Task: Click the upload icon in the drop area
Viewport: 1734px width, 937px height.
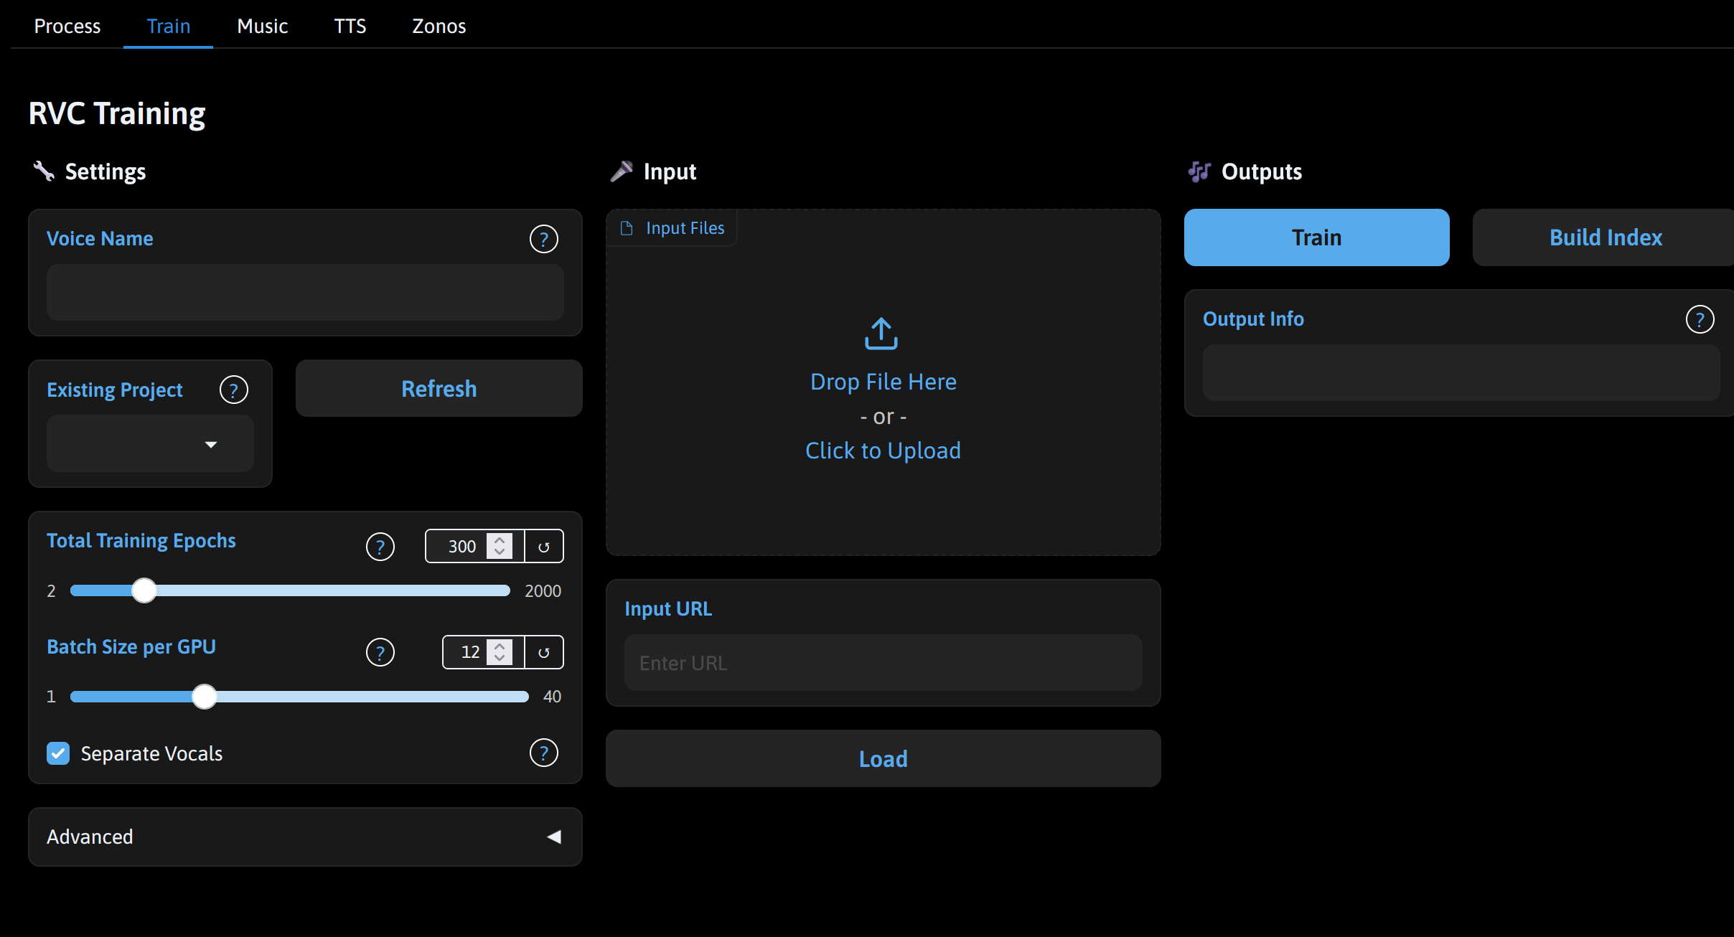Action: coord(882,333)
